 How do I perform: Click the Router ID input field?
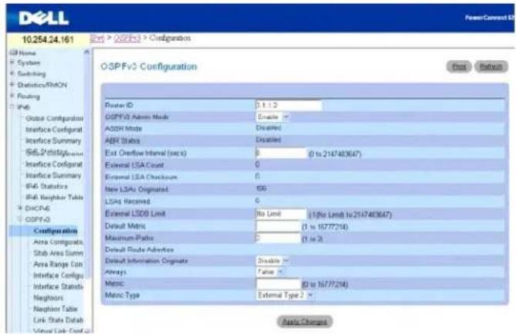pos(289,105)
